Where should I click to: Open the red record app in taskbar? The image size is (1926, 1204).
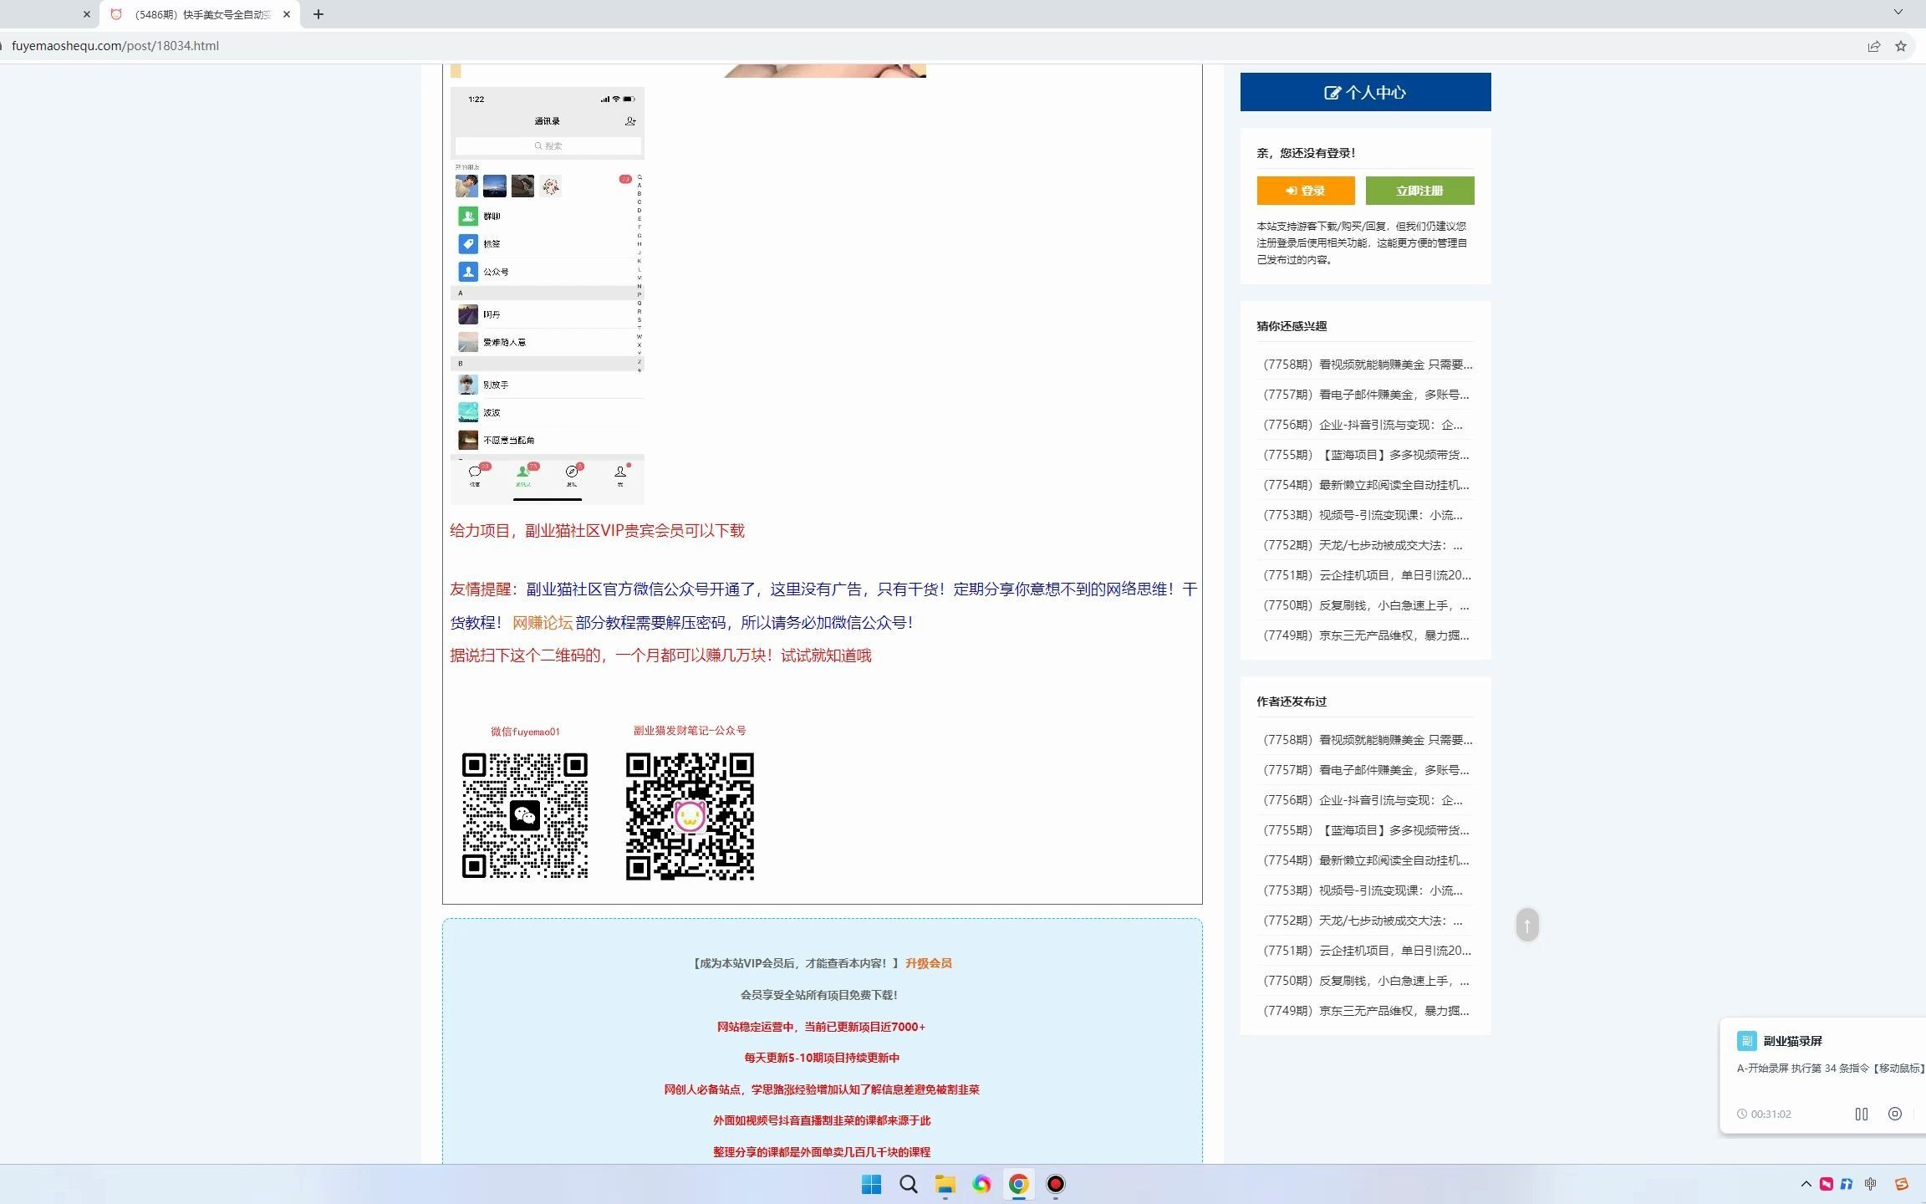pos(1056,1184)
